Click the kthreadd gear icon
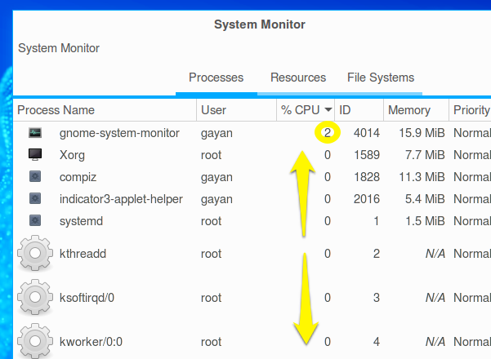491x359 pixels. coord(35,253)
